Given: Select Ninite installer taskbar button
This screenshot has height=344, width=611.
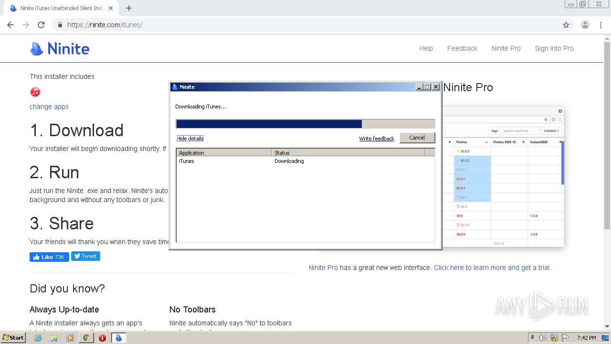Looking at the screenshot, I should (x=118, y=338).
